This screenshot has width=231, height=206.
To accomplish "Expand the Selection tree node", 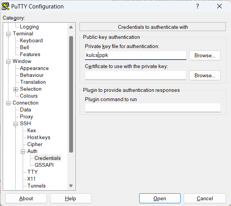I will [x=16, y=89].
